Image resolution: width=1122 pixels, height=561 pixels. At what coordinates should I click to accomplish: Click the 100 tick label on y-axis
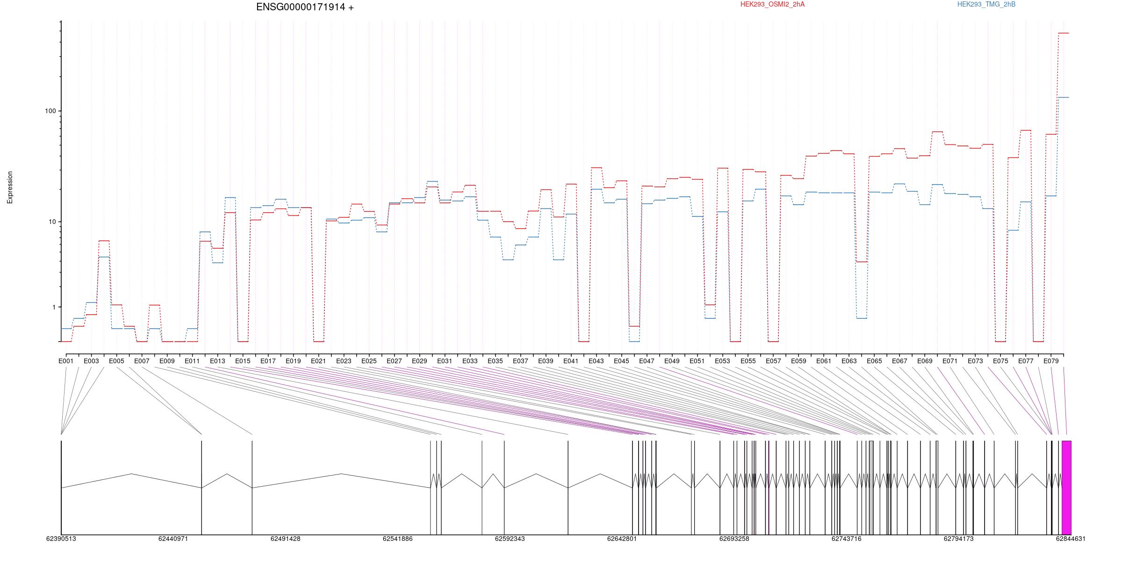coord(50,111)
